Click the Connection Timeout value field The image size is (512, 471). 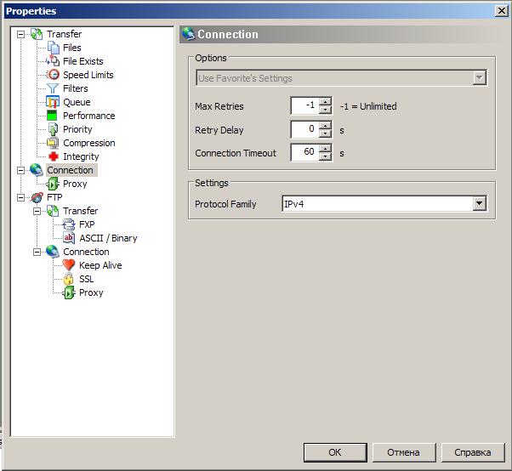(305, 152)
